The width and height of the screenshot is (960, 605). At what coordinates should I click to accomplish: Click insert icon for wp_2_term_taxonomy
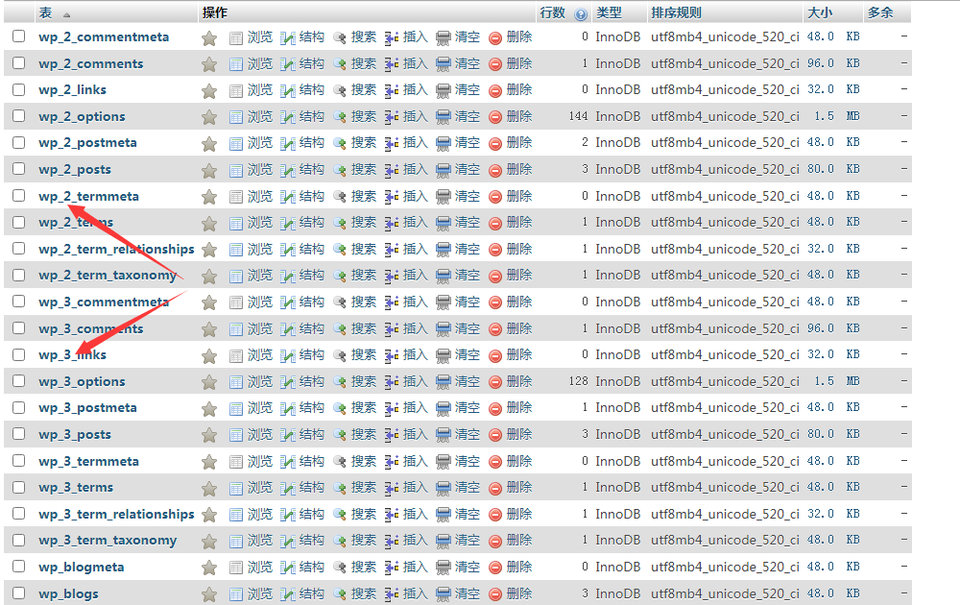click(x=392, y=277)
